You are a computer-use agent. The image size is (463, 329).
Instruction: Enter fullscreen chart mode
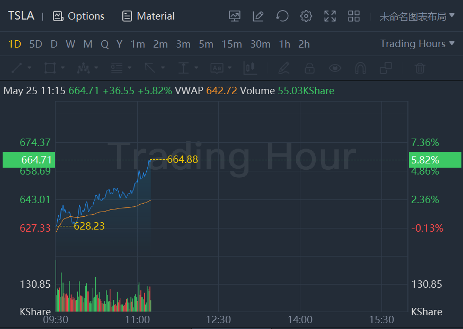click(x=330, y=16)
